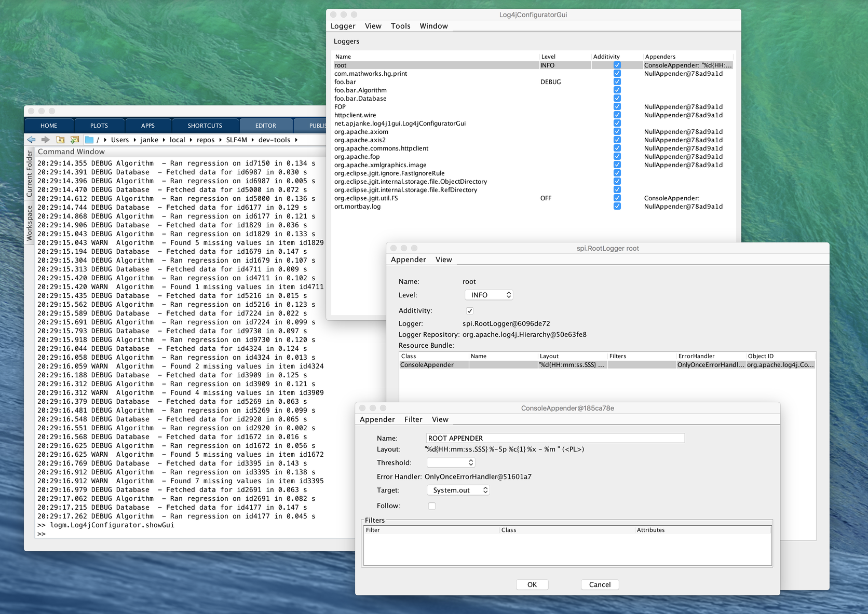This screenshot has height=614, width=868.
Task: Uncheck Additivity in RootLogger window
Action: pos(470,311)
